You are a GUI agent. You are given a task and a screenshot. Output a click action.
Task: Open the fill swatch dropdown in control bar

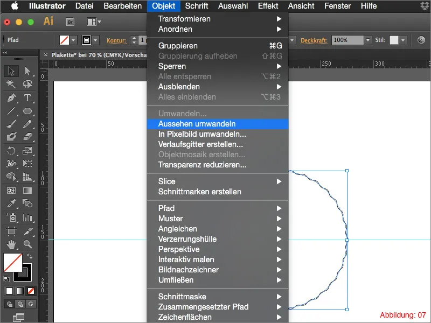[x=73, y=40]
